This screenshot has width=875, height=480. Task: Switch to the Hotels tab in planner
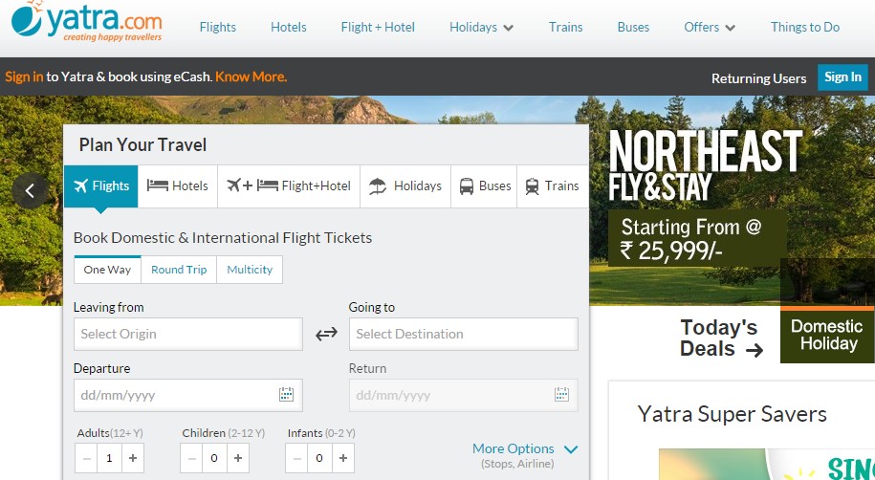(x=178, y=185)
